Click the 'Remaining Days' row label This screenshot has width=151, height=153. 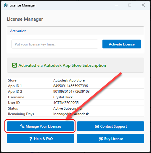(21, 114)
